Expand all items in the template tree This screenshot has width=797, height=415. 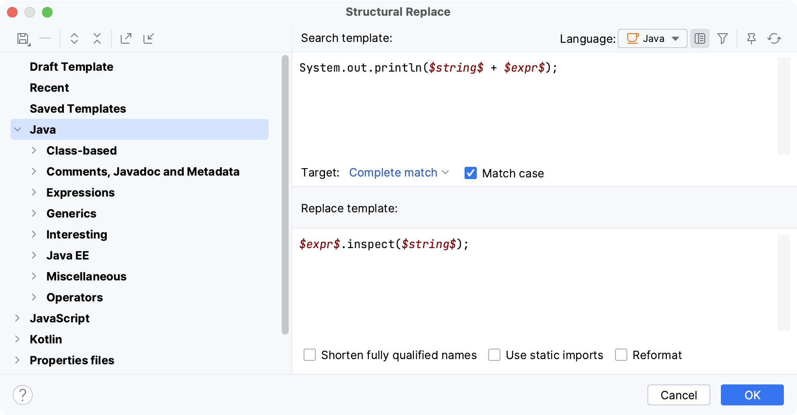tap(74, 38)
